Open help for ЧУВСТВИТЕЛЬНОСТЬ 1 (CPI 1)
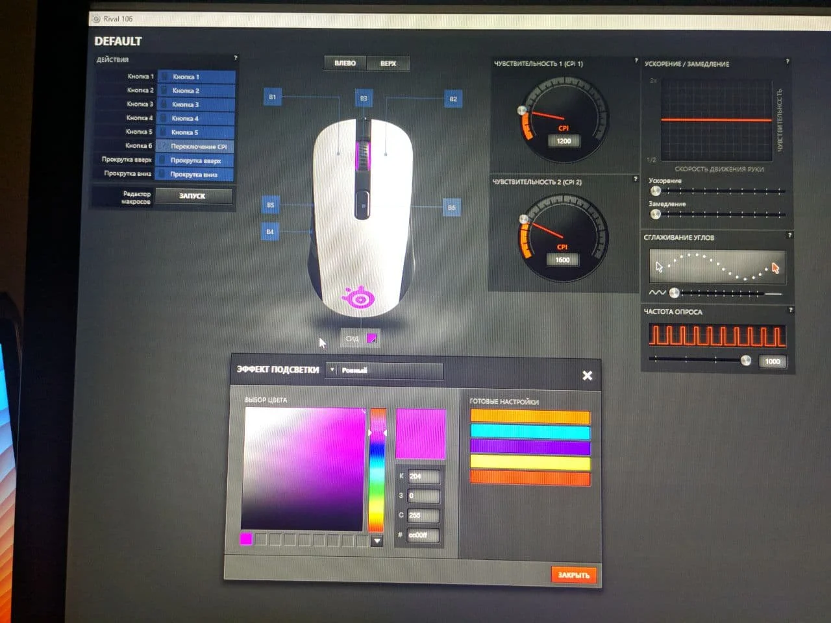Viewport: 831px width, 623px height. [636, 60]
